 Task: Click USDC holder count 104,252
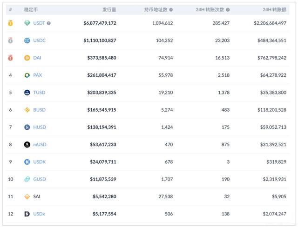(164, 40)
